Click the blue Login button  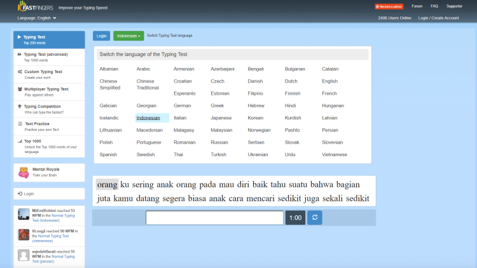click(101, 36)
